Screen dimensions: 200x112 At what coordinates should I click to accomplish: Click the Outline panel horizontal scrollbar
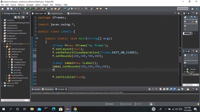tap(191, 85)
